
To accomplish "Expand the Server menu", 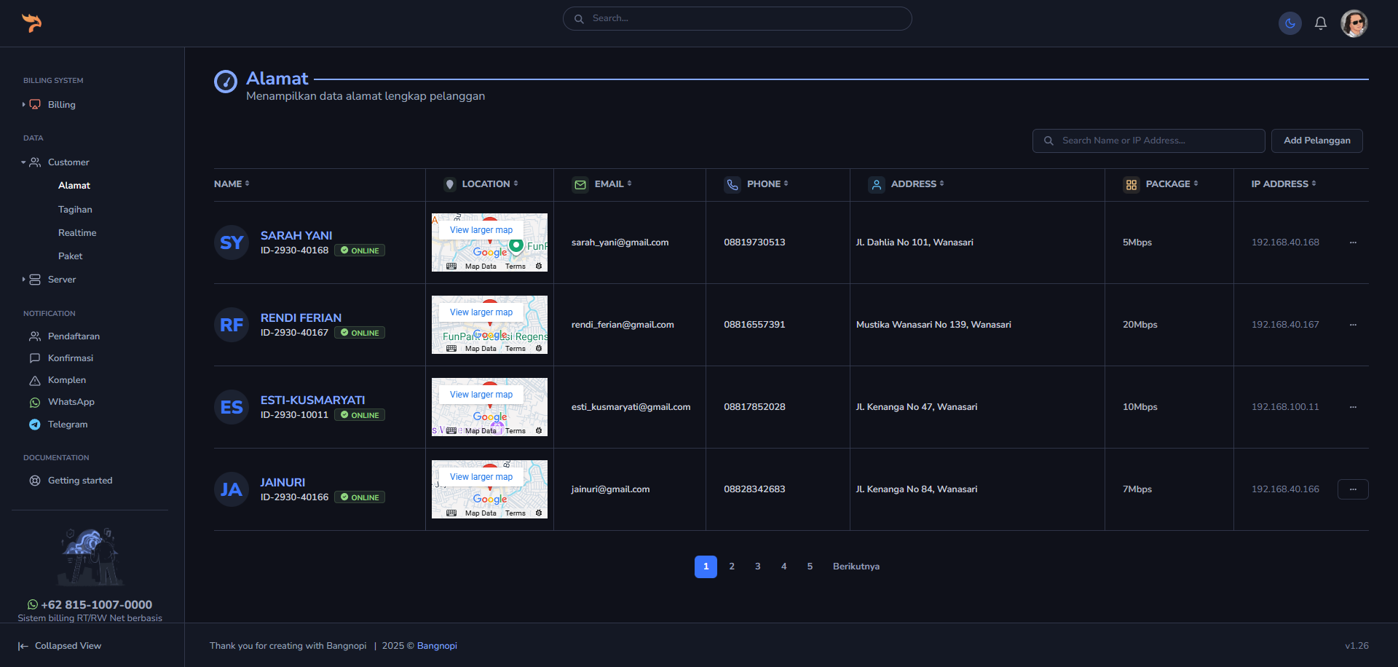I will point(61,280).
